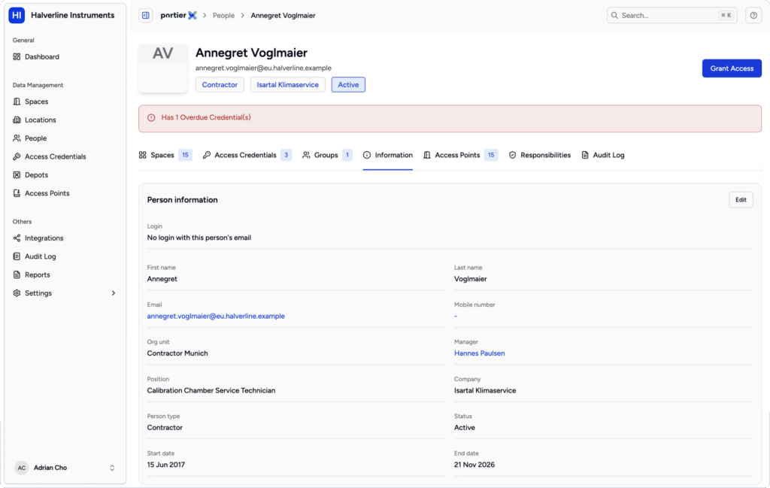Click the Has 1 Overdue Credential(s) banner
The image size is (770, 488).
[x=450, y=118]
